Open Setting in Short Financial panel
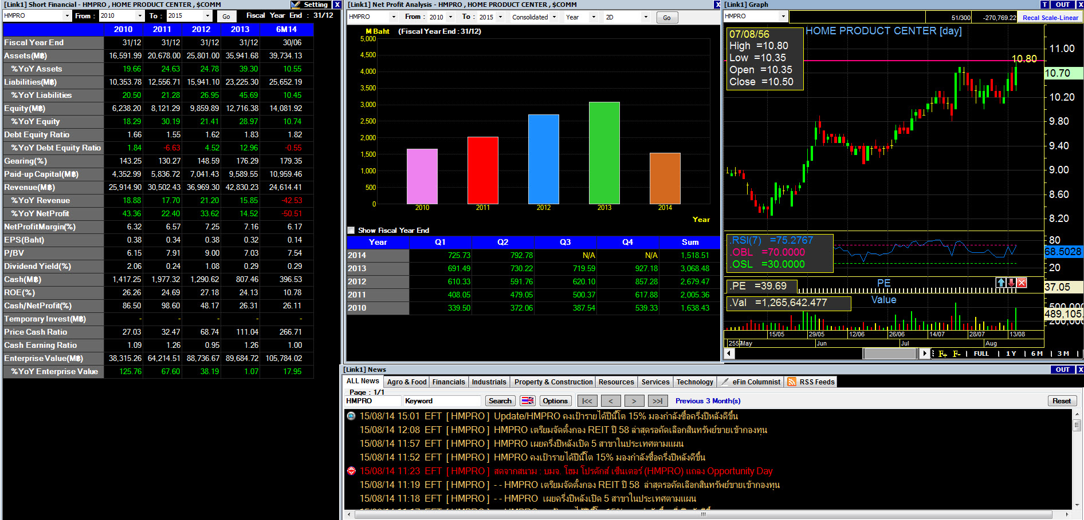 click(310, 5)
